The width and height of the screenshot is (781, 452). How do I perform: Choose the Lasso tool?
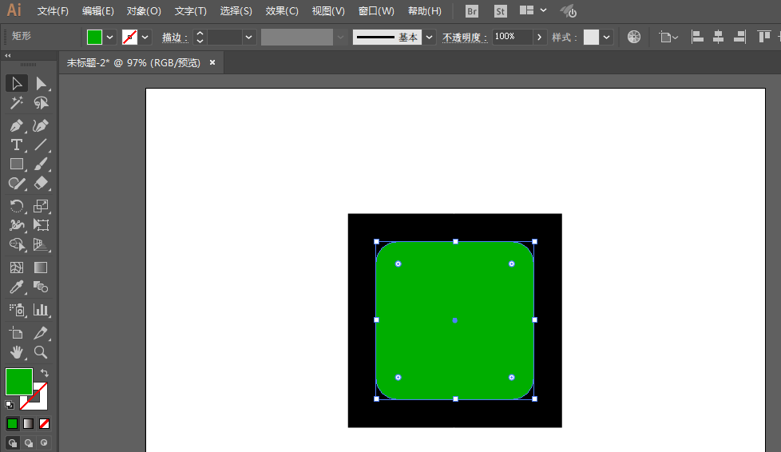coord(41,103)
